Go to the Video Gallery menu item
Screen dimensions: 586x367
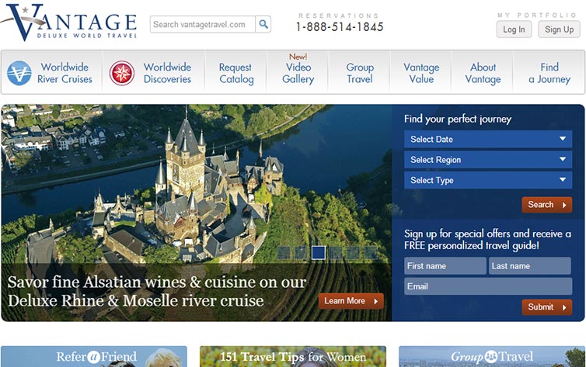(298, 73)
